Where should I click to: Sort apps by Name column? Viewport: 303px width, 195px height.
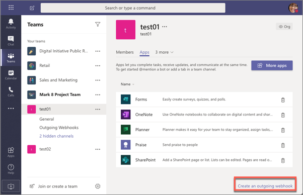coord(127,84)
